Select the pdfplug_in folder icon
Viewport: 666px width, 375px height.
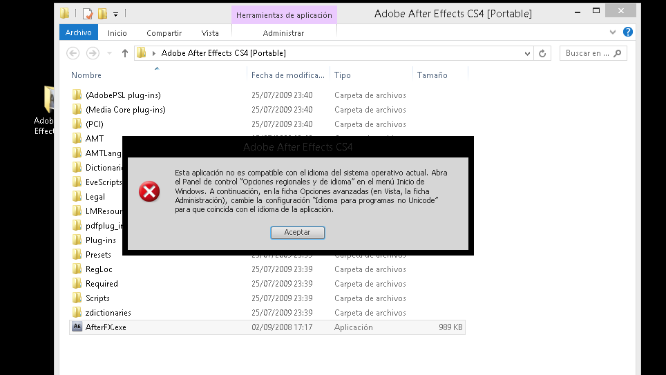(77, 225)
